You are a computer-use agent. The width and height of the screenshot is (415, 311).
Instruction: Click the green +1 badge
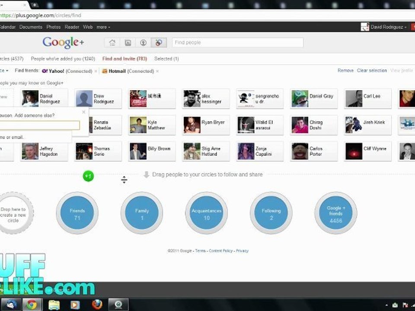[88, 176]
